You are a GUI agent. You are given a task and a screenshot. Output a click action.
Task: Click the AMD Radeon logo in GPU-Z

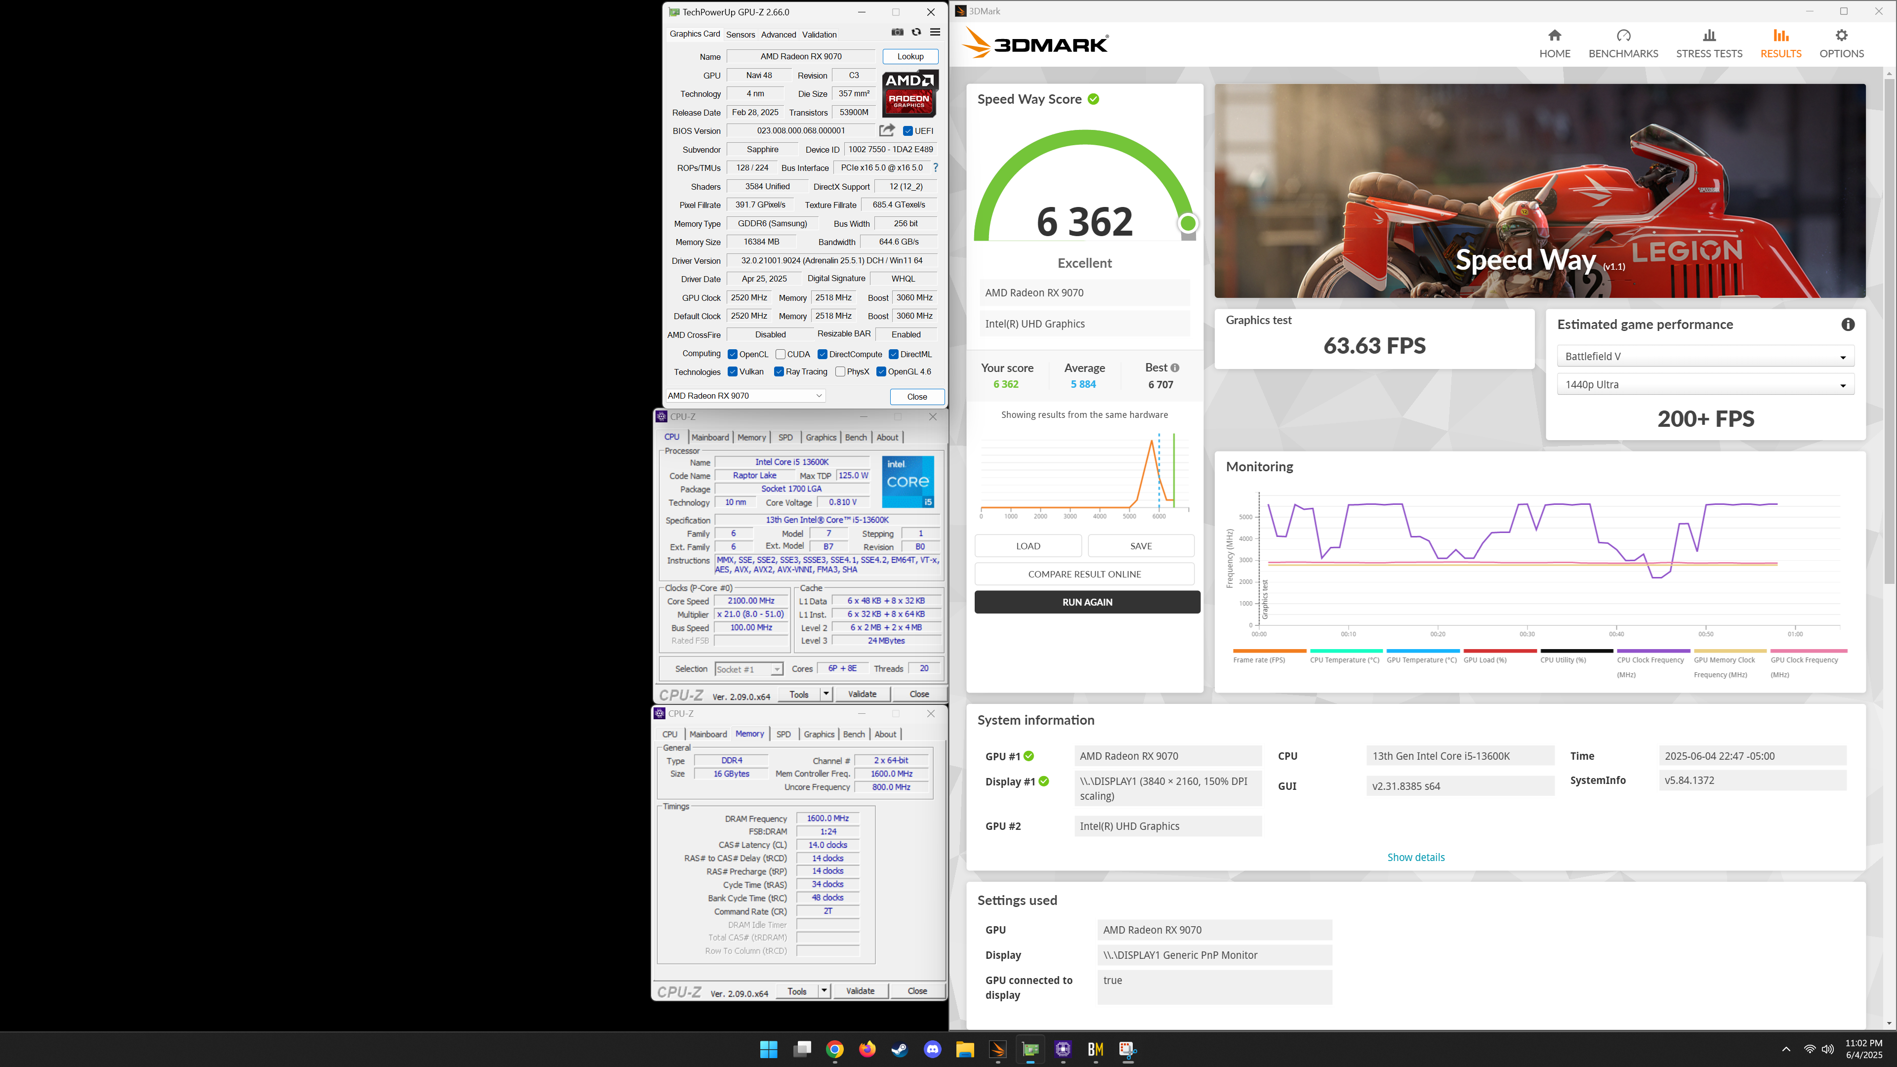pos(909,93)
